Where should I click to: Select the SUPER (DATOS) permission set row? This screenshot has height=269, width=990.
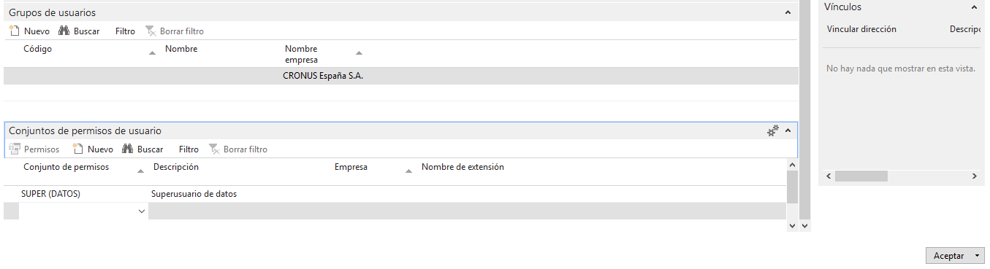pos(395,194)
